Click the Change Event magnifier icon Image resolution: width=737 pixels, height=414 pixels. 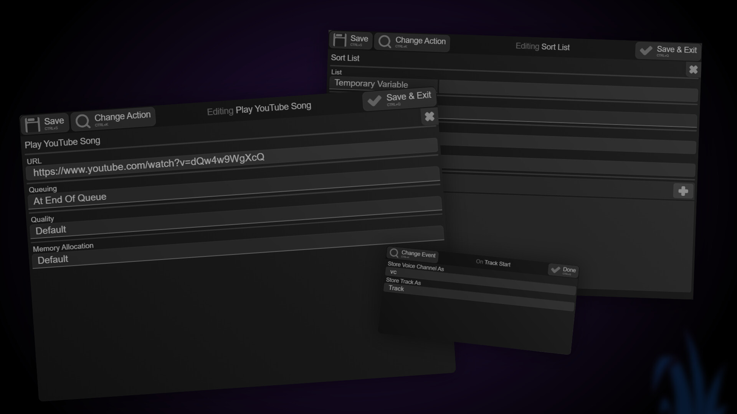click(394, 253)
